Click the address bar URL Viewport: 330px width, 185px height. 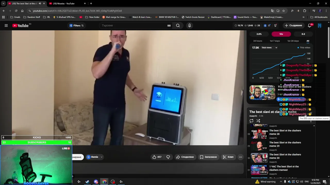(x=77, y=11)
